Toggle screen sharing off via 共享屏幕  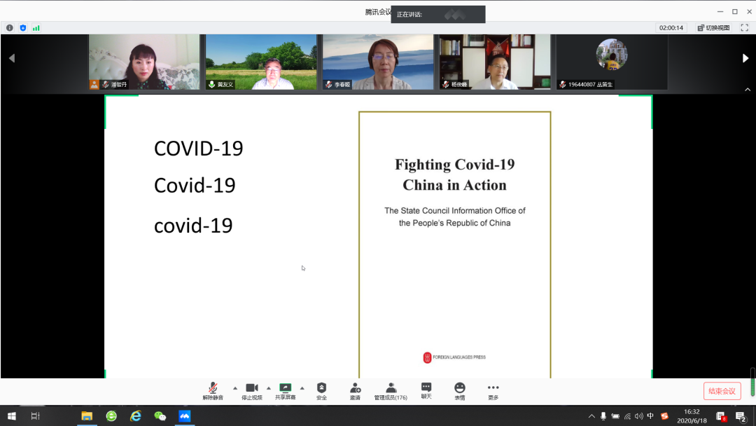(285, 390)
